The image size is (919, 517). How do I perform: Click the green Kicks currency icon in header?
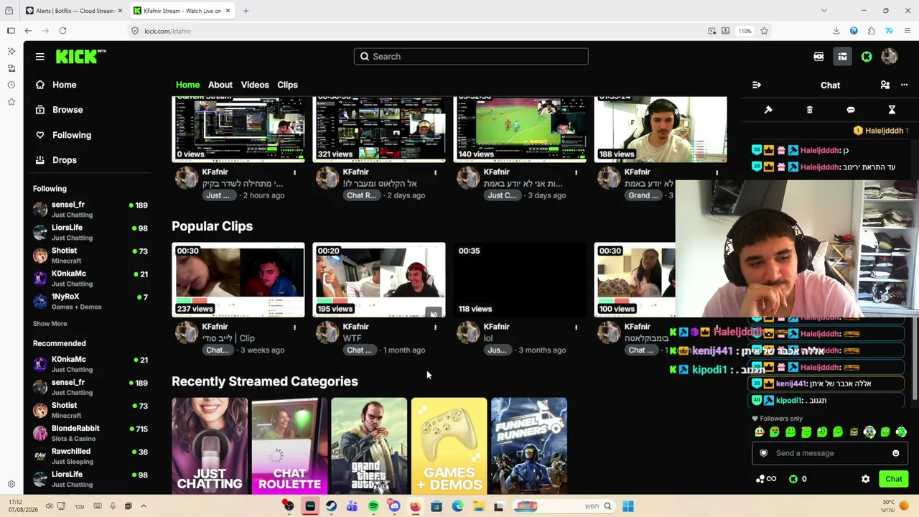click(x=867, y=57)
